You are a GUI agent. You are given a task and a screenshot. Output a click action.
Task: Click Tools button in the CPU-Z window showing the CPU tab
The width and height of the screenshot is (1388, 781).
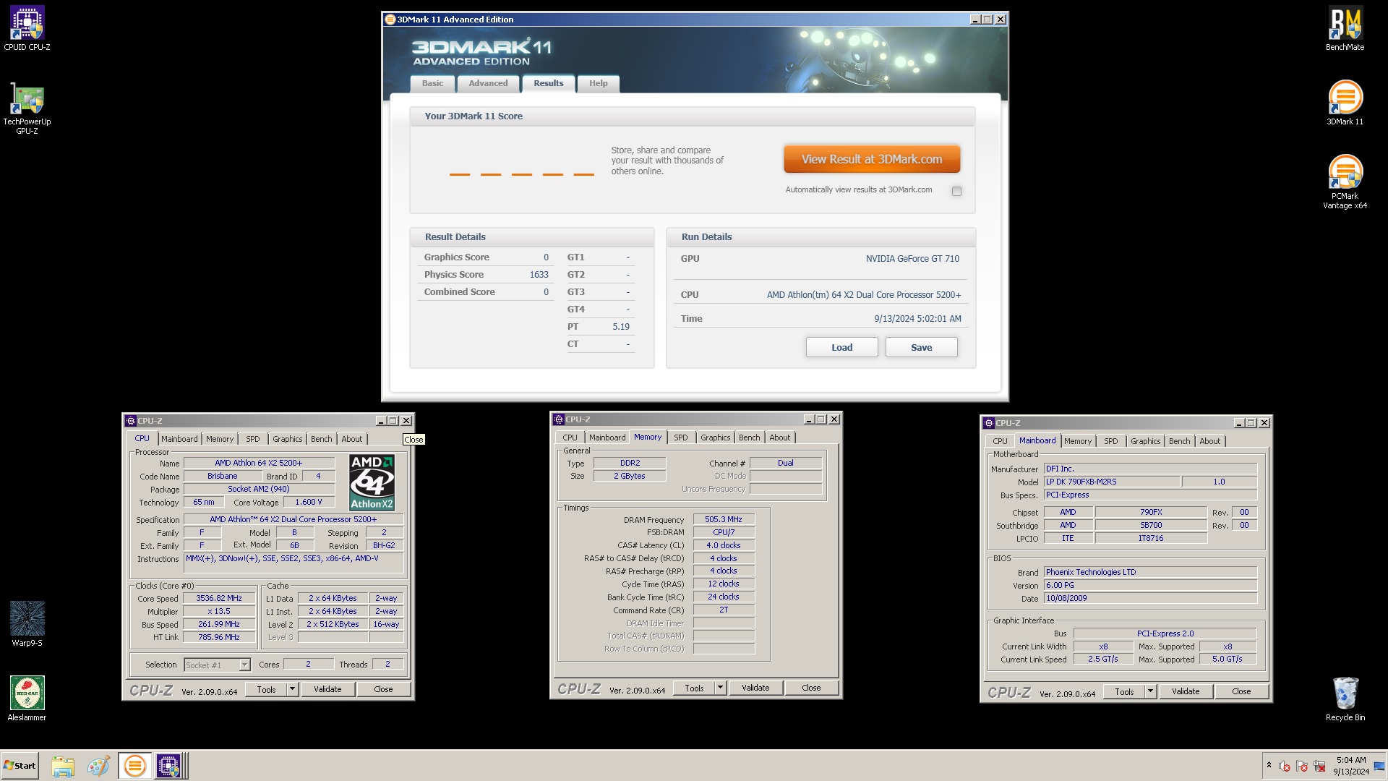[266, 689]
